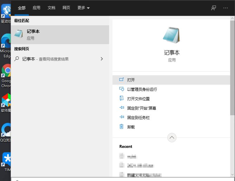Click the large Notepad icon in preview pane
The width and height of the screenshot is (235, 181).
(x=171, y=34)
